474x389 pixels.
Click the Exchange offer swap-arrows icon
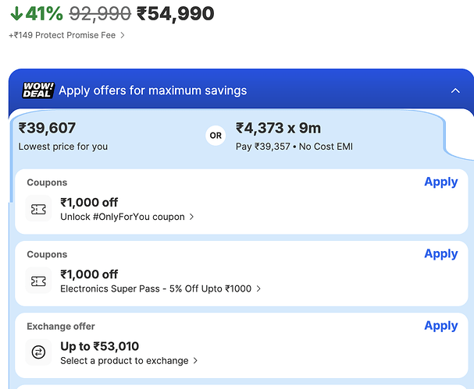(x=38, y=352)
